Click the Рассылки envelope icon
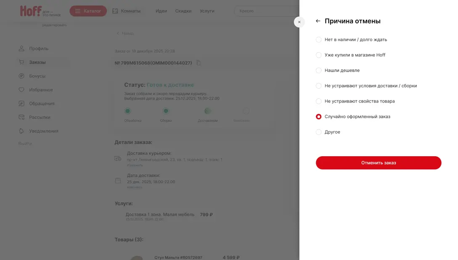This screenshot has height=260, width=458. [21, 117]
